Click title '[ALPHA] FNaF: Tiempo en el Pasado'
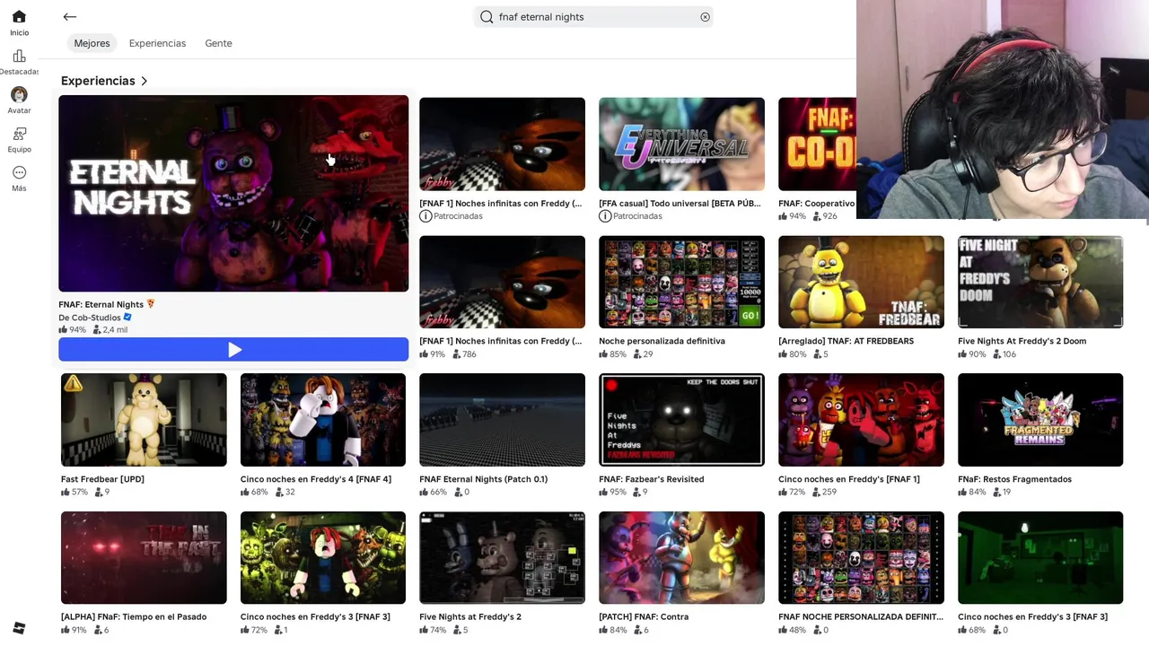The image size is (1149, 646). (x=134, y=617)
